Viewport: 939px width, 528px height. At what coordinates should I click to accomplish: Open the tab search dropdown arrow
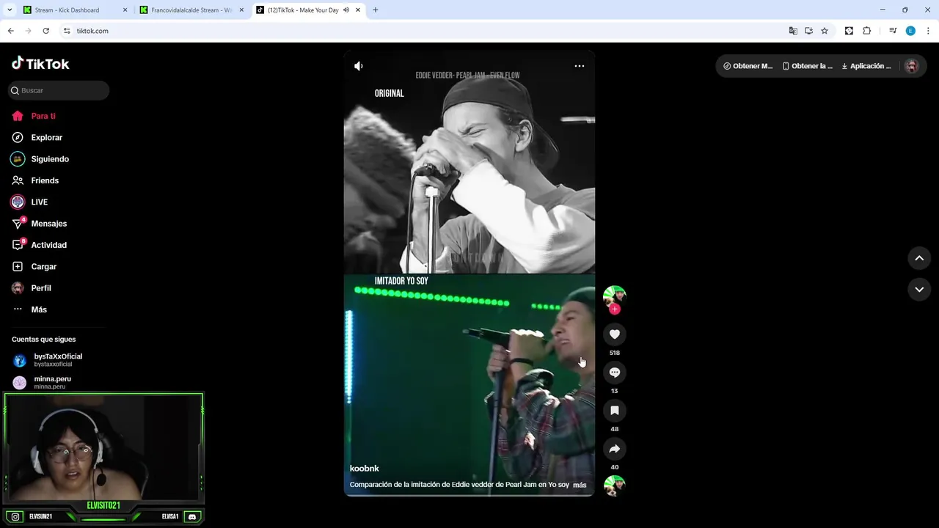10,10
